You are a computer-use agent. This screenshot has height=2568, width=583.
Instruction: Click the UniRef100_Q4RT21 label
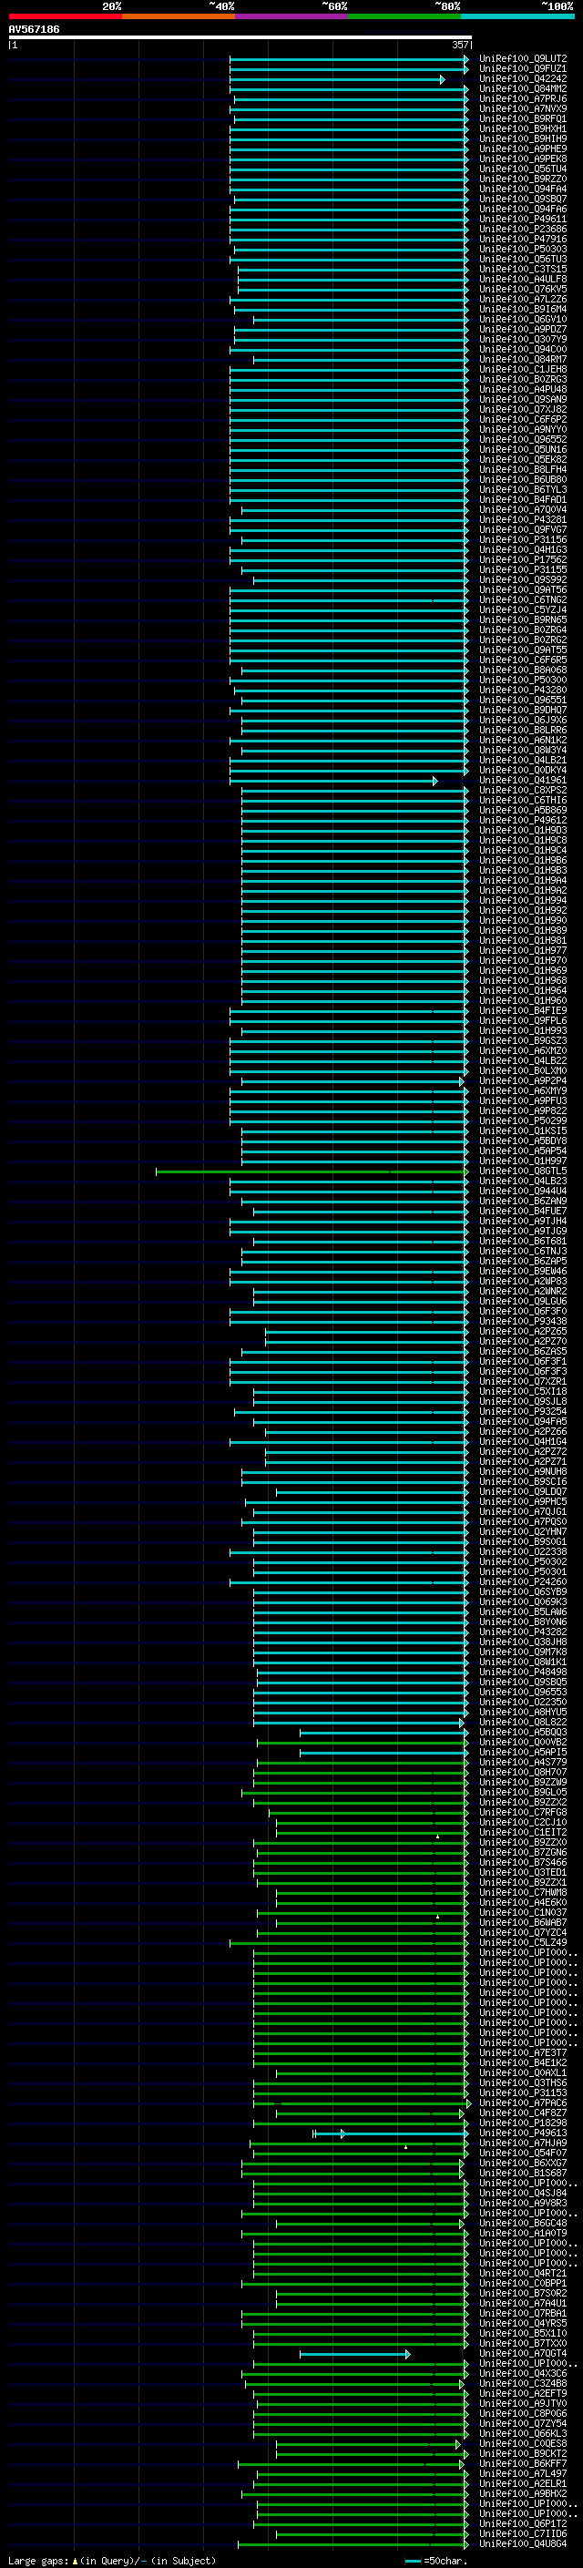[x=523, y=2273]
